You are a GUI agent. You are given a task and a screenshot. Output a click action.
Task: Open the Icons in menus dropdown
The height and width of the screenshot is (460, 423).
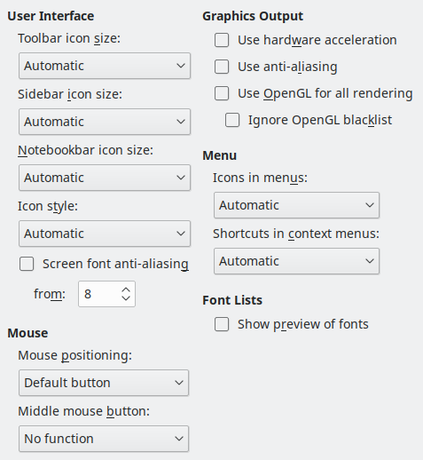click(296, 205)
